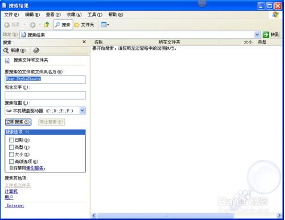Click the Back navigation arrow icon
This screenshot has width=285, height=220.
click(7, 25)
